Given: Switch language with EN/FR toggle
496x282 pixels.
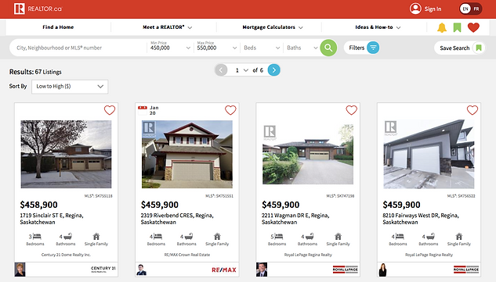Looking at the screenshot, I should click(x=471, y=9).
